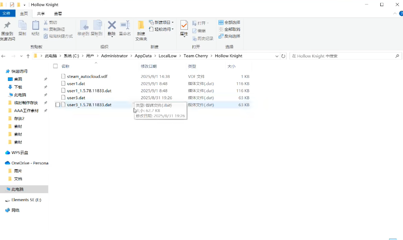Viewport: 403px width, 240px height.
Task: Open the Copy To command
Action: coord(97,28)
